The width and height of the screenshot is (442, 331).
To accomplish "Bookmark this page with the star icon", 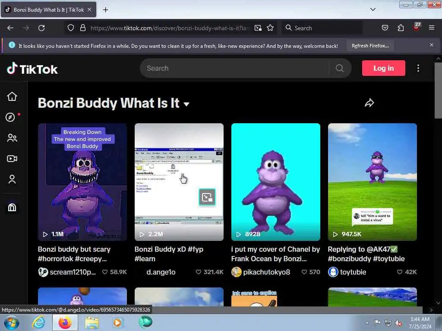I will tap(270, 28).
